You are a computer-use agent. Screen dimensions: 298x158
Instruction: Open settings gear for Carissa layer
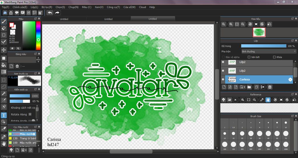(290, 79)
